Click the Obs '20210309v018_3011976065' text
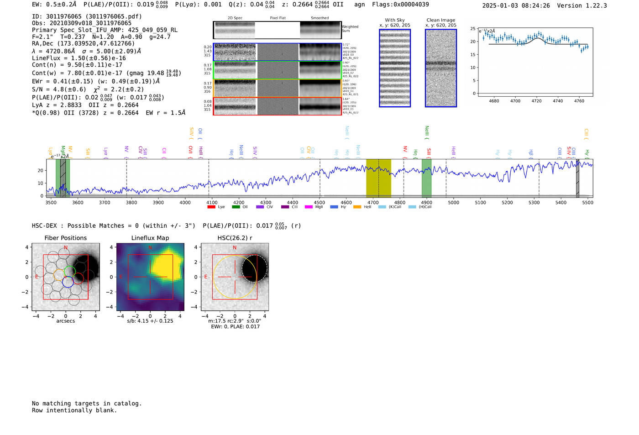This screenshot has height=435, width=639. (82, 23)
